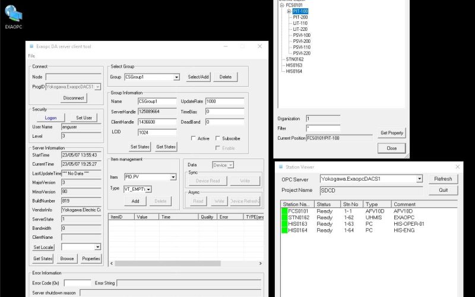The height and width of the screenshot is (297, 475).
Task: Click the Station Name column header
Action: [x=297, y=204]
